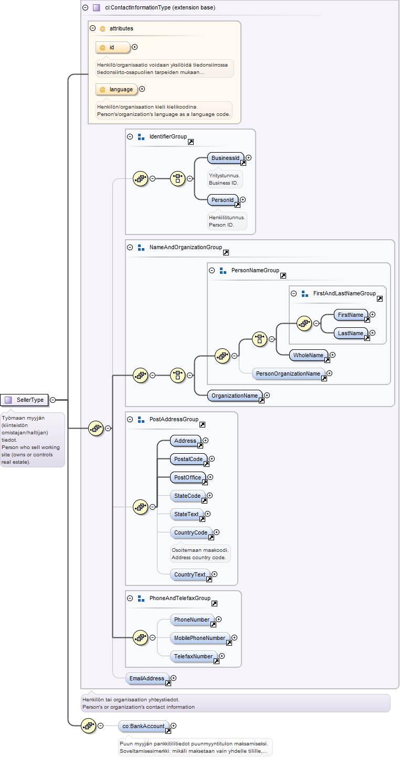
Task: Expand the EmailAddress element
Action: (x=173, y=678)
